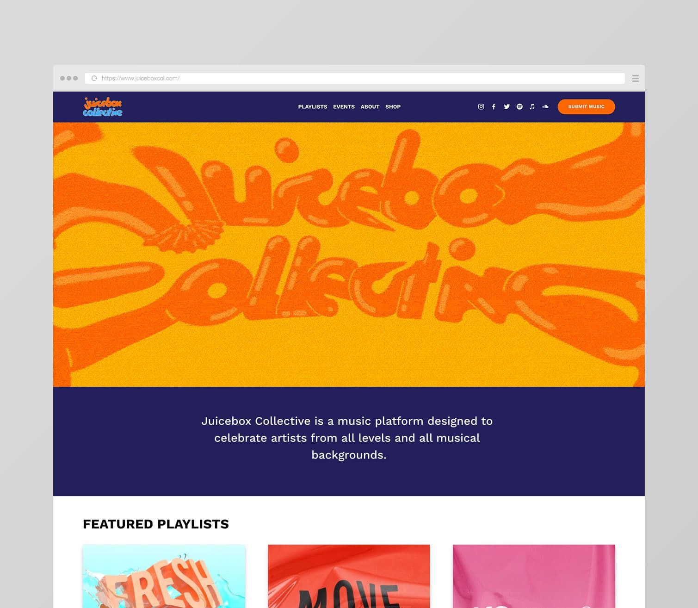This screenshot has height=608, width=698.
Task: Open the browser hamburger menu icon
Action: [636, 78]
